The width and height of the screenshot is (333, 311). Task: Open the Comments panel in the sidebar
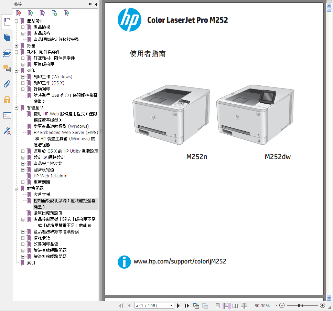click(x=7, y=69)
